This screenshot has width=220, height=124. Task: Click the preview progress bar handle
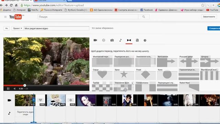25,85
